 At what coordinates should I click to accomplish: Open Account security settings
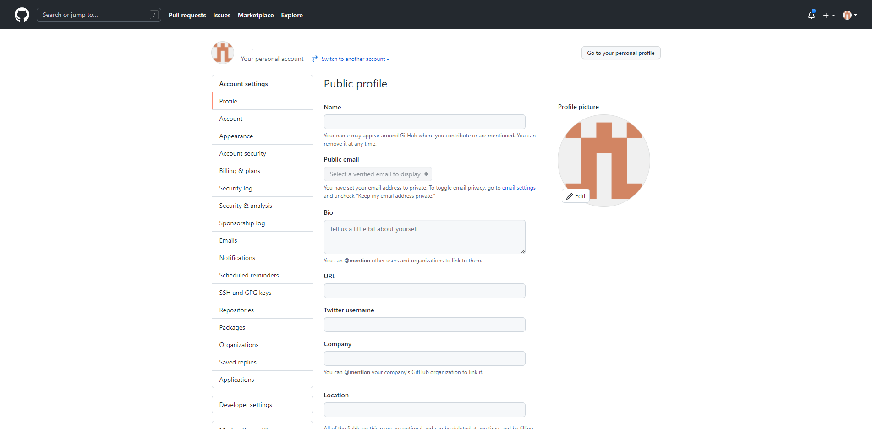[x=262, y=153]
